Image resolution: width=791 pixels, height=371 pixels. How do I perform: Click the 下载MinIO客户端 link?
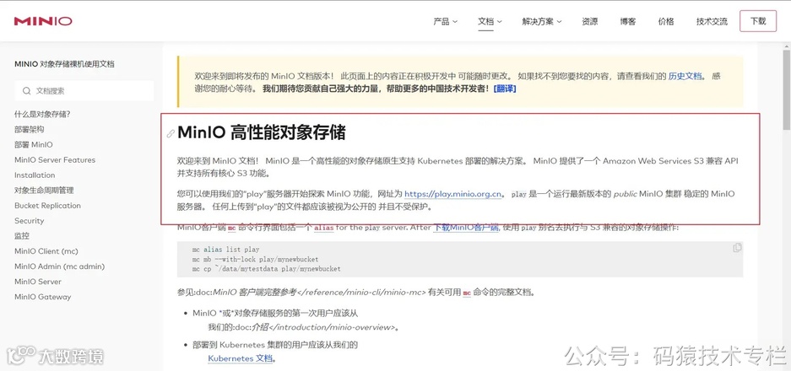point(466,228)
